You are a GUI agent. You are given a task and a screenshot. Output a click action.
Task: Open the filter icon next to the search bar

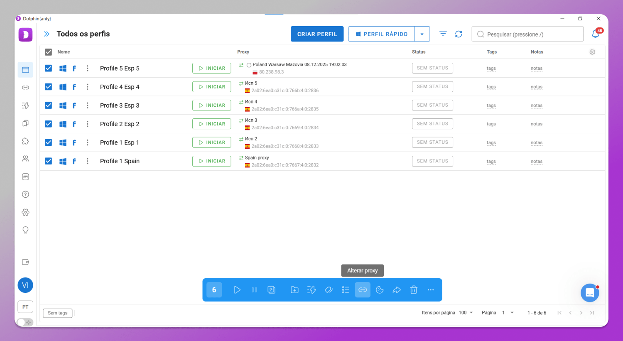tap(443, 34)
